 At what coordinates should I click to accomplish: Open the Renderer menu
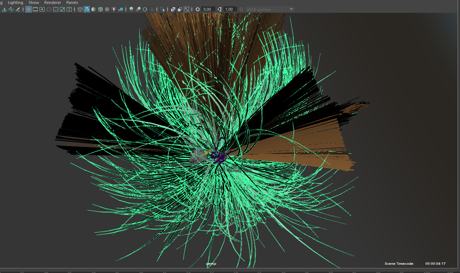tap(52, 2)
